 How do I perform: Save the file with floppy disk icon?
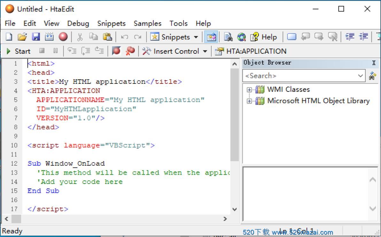(36, 37)
